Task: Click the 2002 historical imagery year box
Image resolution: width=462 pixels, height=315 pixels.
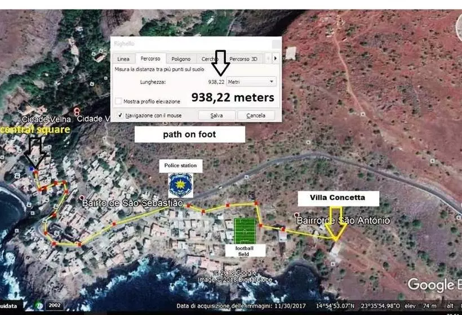Action: tap(56, 305)
